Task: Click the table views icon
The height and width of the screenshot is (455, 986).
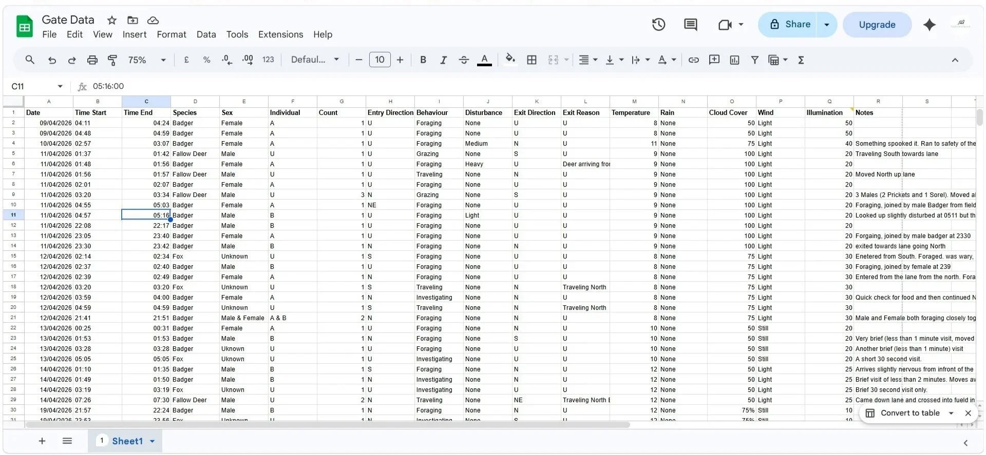Action: 773,60
